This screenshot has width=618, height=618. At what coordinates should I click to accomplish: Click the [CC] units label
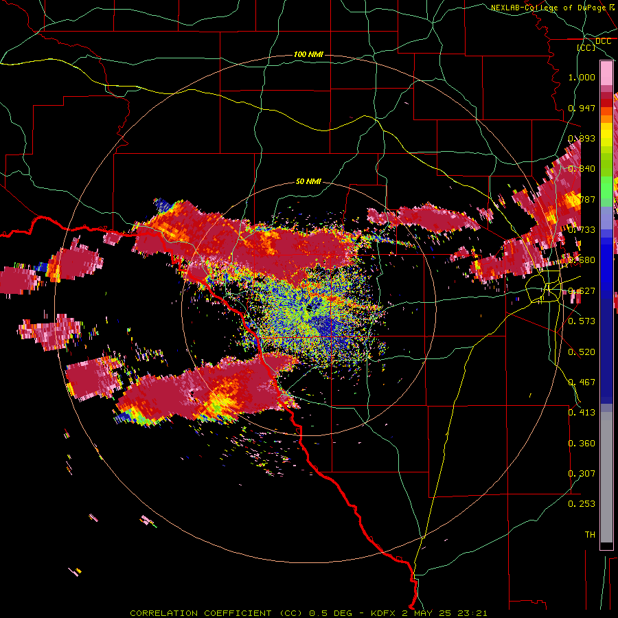click(586, 47)
